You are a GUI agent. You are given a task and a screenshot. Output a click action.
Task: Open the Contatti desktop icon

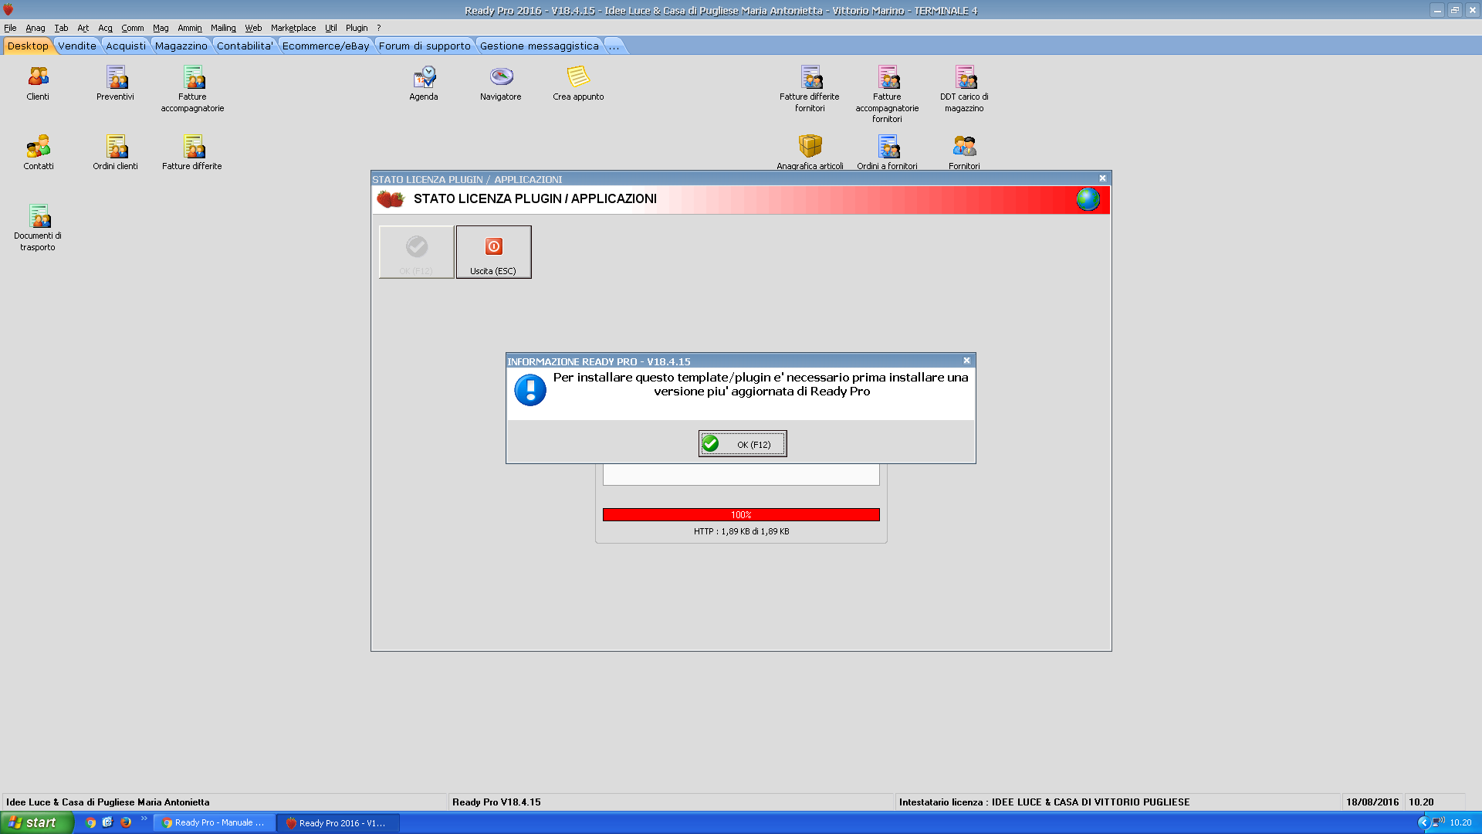[x=38, y=153]
